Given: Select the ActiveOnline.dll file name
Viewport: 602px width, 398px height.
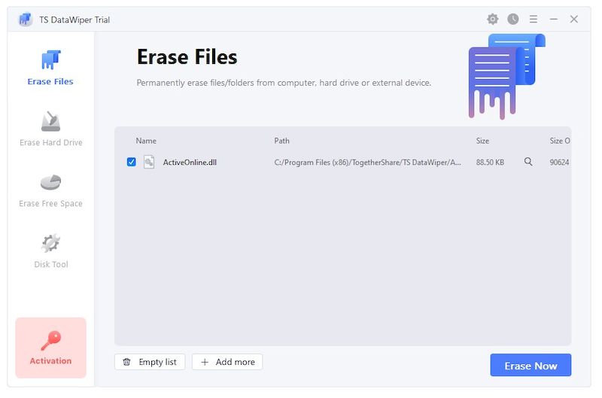Looking at the screenshot, I should [190, 162].
